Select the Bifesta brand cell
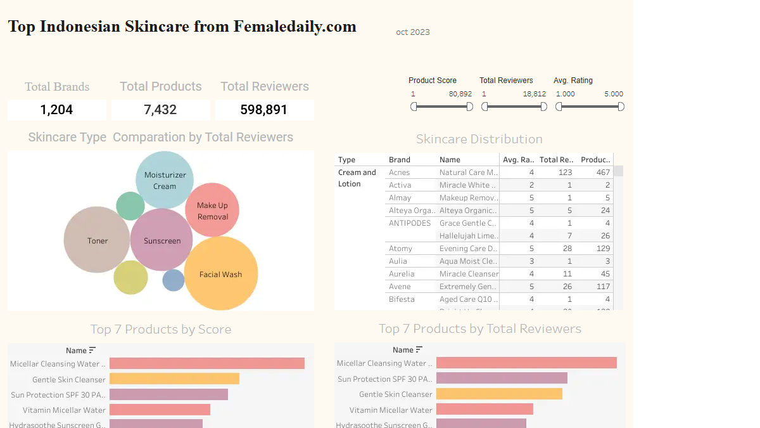 click(402, 299)
